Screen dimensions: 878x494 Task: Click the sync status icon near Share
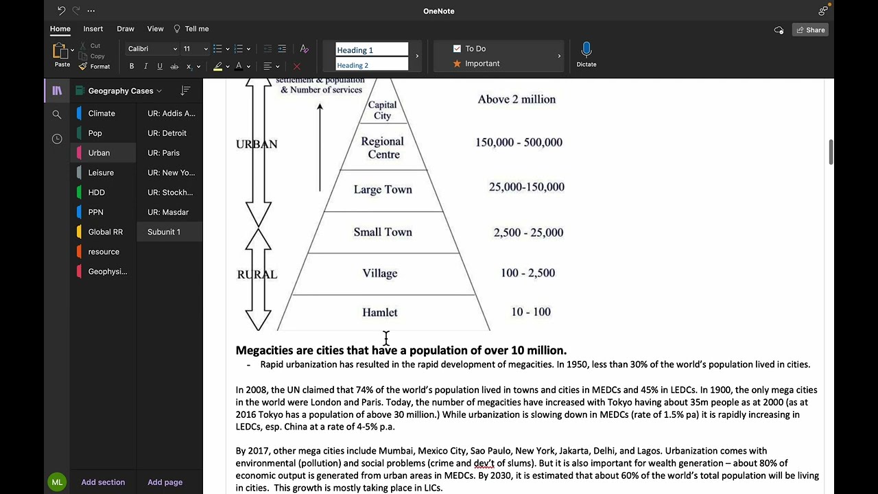[779, 30]
